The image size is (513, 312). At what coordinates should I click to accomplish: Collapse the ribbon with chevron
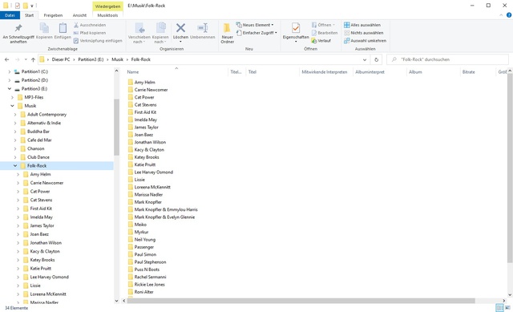501,15
